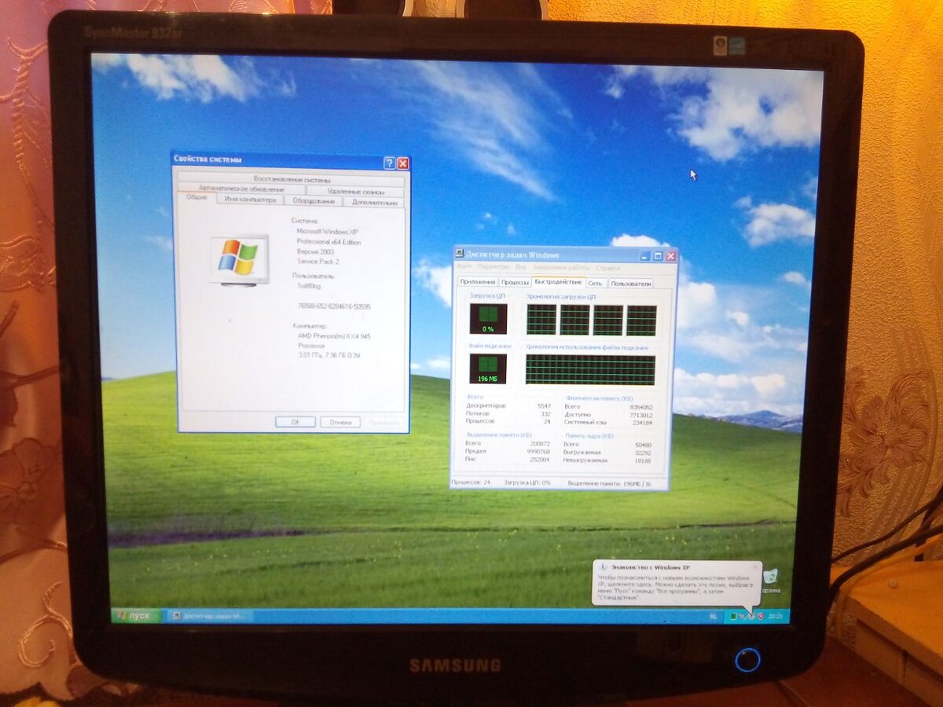
Task: Click the red security shield tray icon
Action: tap(761, 616)
